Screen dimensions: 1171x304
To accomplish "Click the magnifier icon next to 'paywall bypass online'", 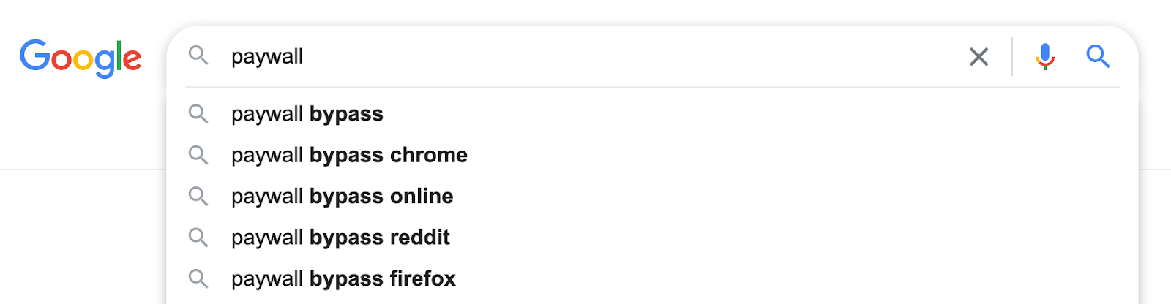I will click(x=198, y=196).
